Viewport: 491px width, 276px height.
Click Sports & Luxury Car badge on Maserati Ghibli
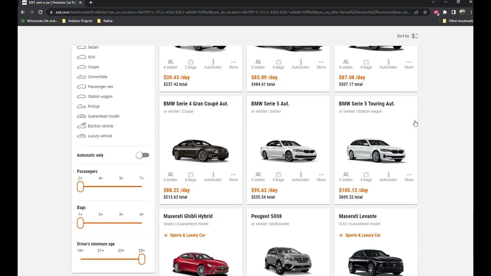pyautogui.click(x=185, y=235)
